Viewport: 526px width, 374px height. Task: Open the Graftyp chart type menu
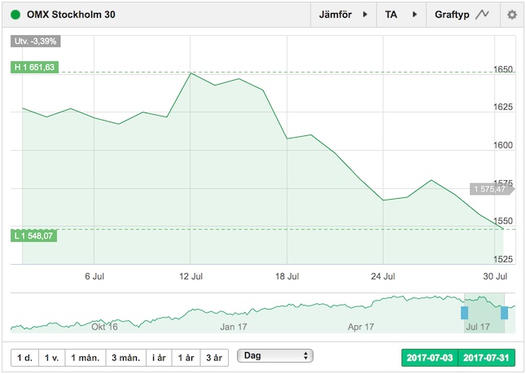(x=463, y=15)
